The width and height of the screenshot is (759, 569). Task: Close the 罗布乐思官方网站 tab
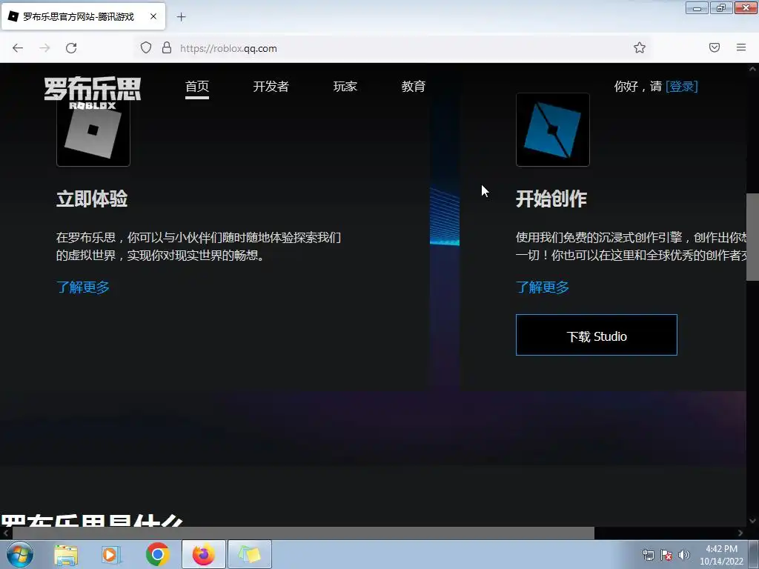pos(153,16)
